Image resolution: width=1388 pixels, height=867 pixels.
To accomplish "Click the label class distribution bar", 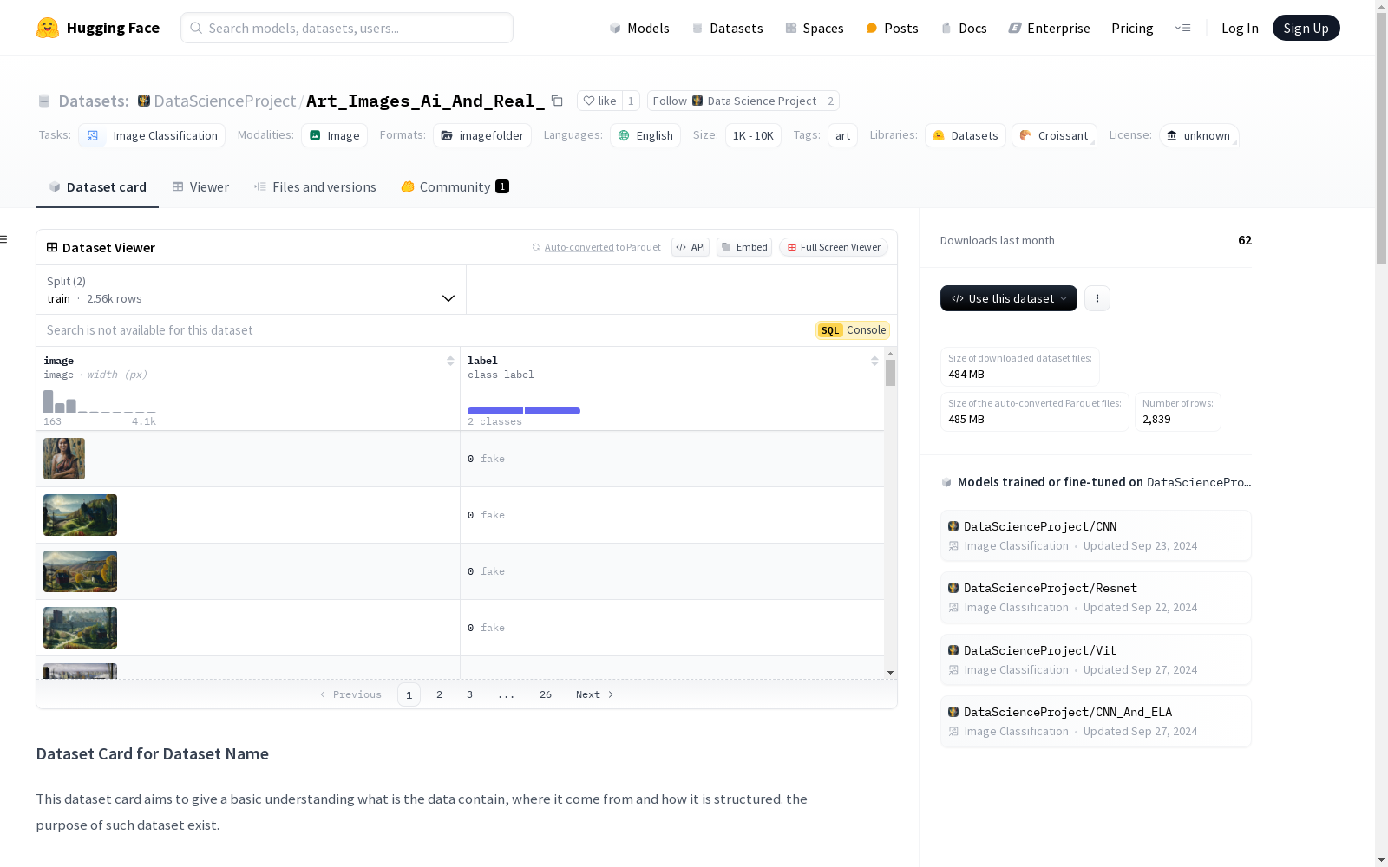I will 524,411.
